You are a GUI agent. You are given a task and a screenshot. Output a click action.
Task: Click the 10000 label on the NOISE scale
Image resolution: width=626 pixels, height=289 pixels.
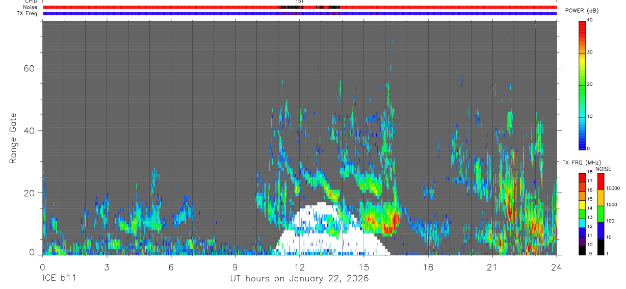pyautogui.click(x=613, y=189)
